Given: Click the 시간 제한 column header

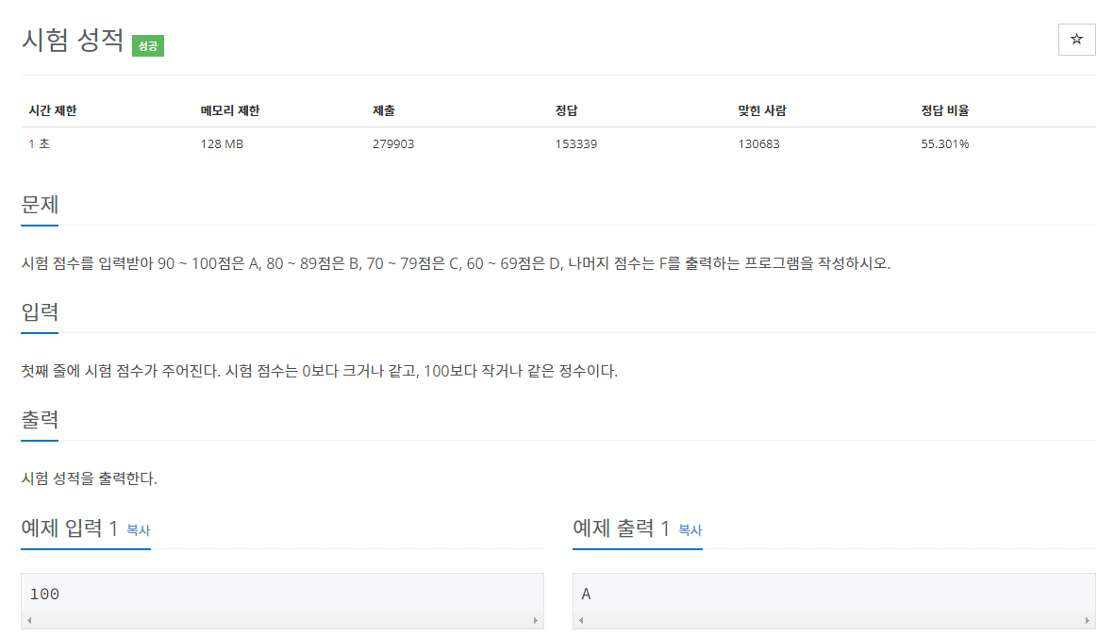Looking at the screenshot, I should click(53, 110).
